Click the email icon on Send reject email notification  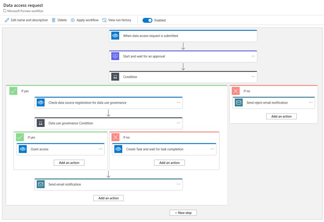(239, 103)
